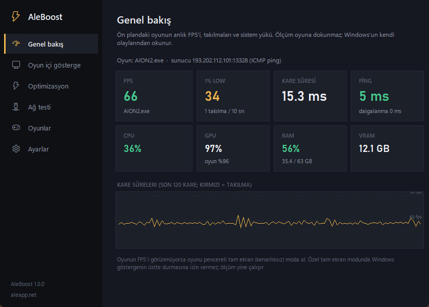This screenshot has height=307, width=429.
Task: Click the AleBoost app title
Action: (x=45, y=17)
